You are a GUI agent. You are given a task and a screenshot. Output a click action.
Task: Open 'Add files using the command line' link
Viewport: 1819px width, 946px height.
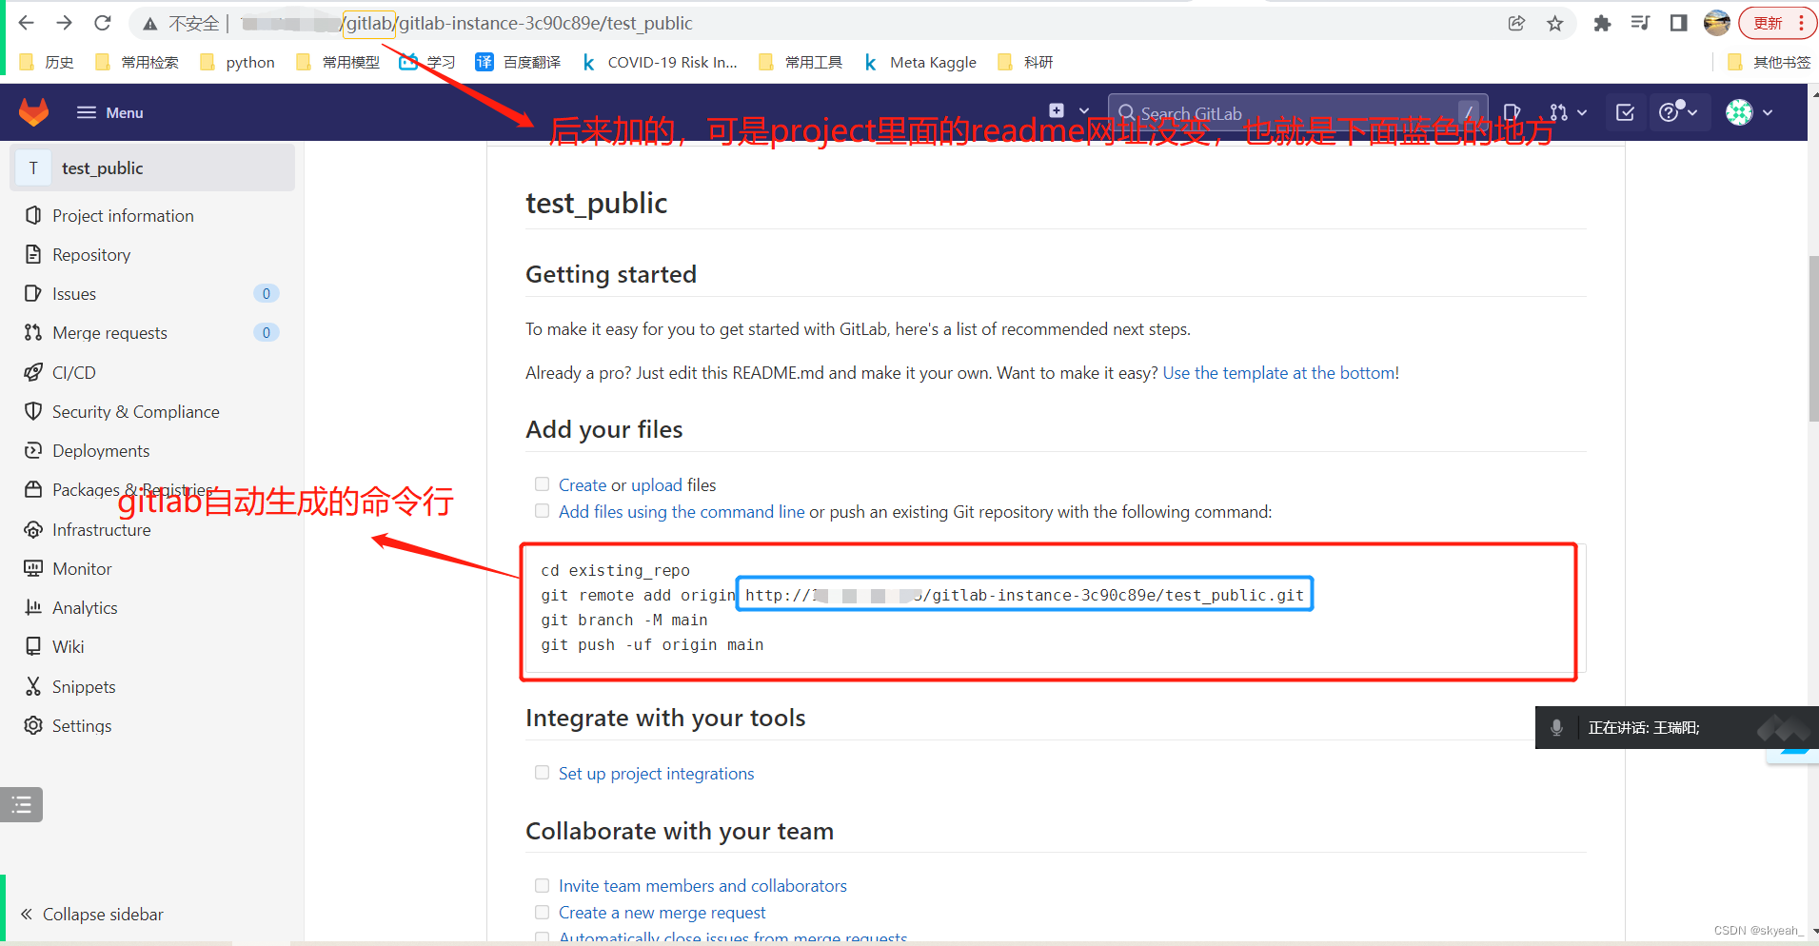pos(682,512)
